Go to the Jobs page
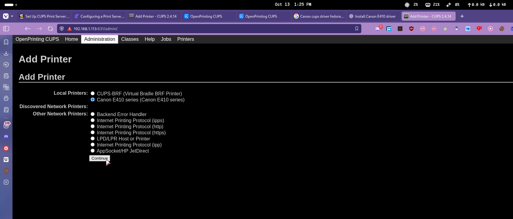Image resolution: width=513 pixels, height=219 pixels. (x=166, y=39)
